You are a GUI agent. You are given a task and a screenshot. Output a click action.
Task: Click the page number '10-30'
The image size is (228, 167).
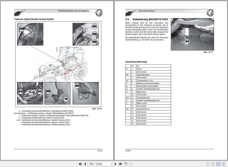[128, 151]
